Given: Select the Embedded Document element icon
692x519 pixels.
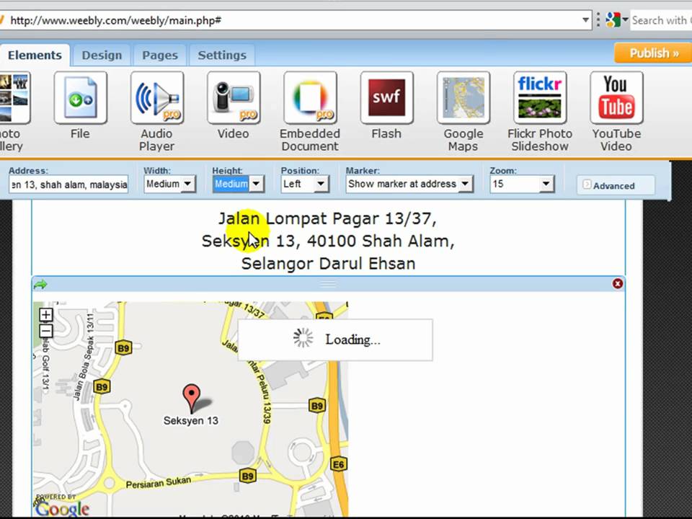Looking at the screenshot, I should 310,97.
